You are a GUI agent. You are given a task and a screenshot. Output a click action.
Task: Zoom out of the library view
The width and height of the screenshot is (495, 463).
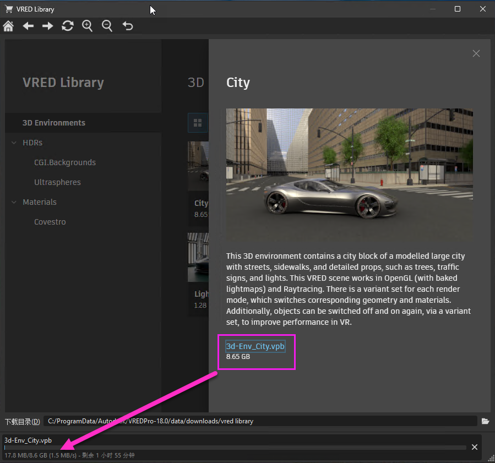pyautogui.click(x=107, y=26)
